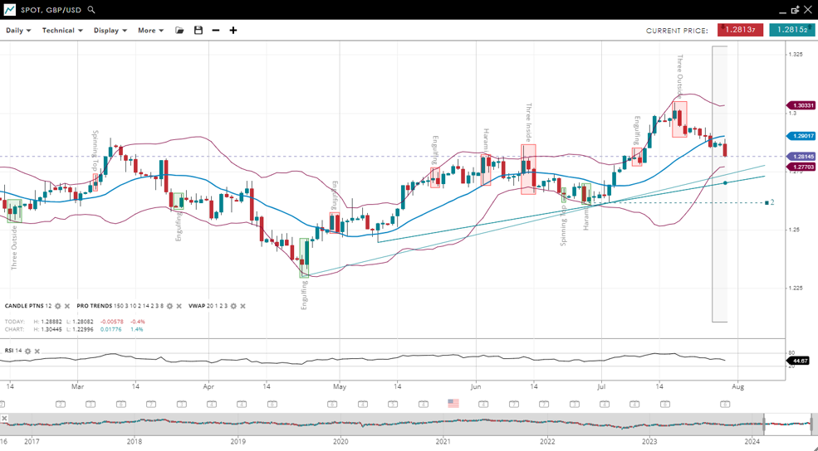Click the red sell price 1.2813 button

pos(740,30)
